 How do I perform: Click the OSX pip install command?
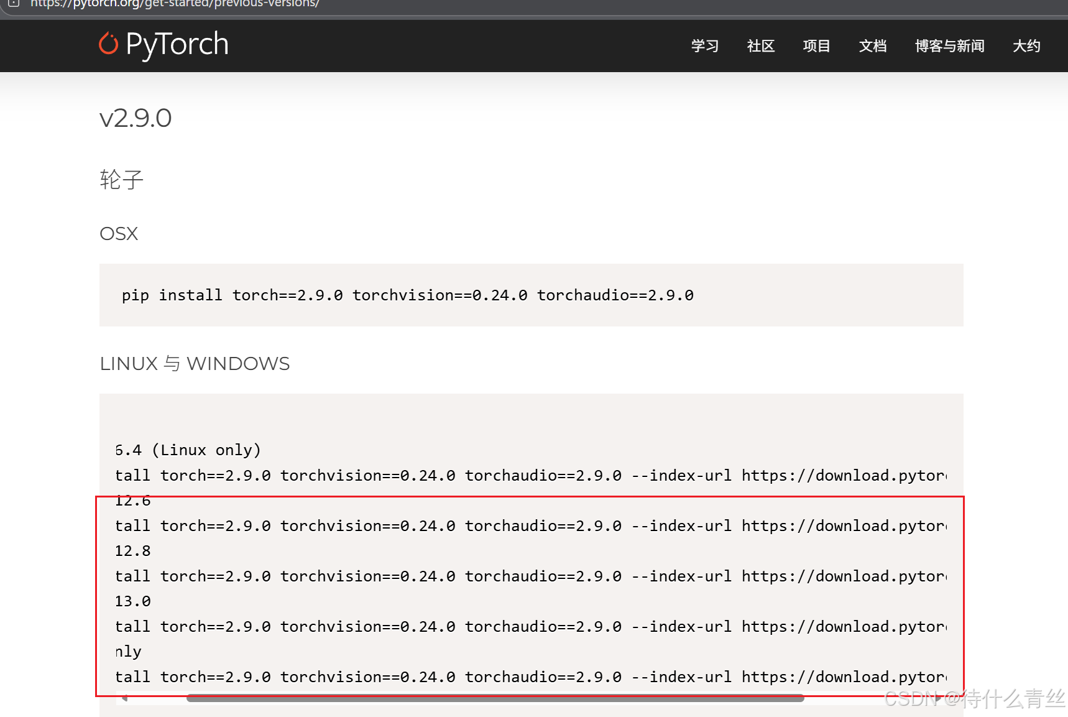pyautogui.click(x=408, y=295)
